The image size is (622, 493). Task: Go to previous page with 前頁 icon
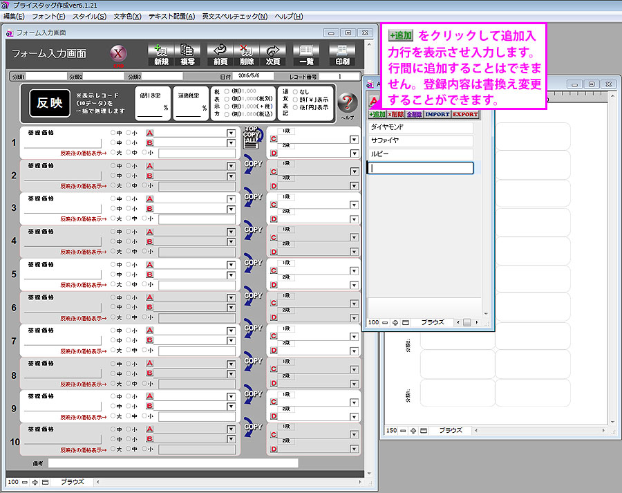(x=220, y=54)
